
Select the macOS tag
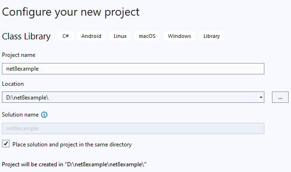(147, 36)
